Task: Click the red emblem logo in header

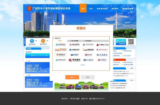Action: pyautogui.click(x=29, y=8)
